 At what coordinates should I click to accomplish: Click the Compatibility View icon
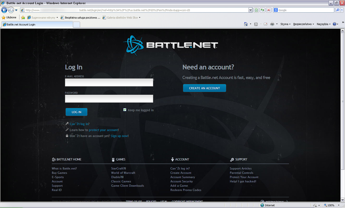[x=256, y=10]
